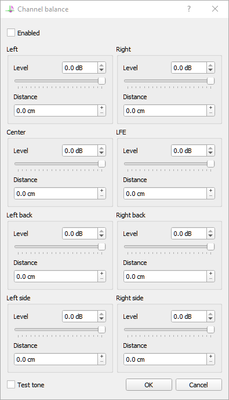Increase Left back Distance with plus button

tap(101, 274)
